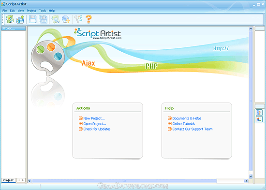Click the globe Publish toolbar icon
Viewport: 266px width, 190px height.
[x=66, y=19]
